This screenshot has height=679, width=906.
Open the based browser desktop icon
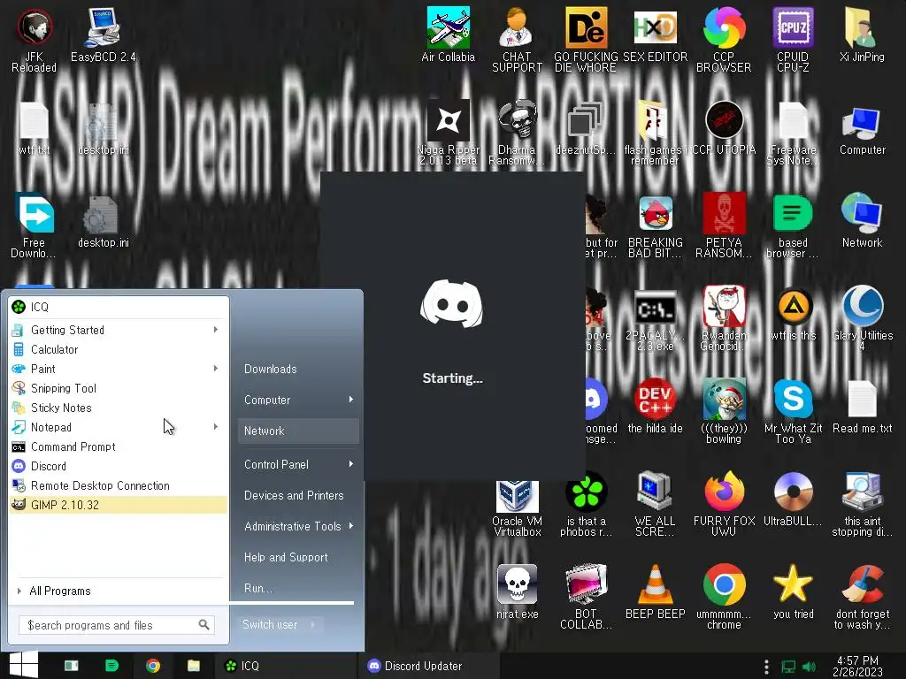click(x=793, y=226)
